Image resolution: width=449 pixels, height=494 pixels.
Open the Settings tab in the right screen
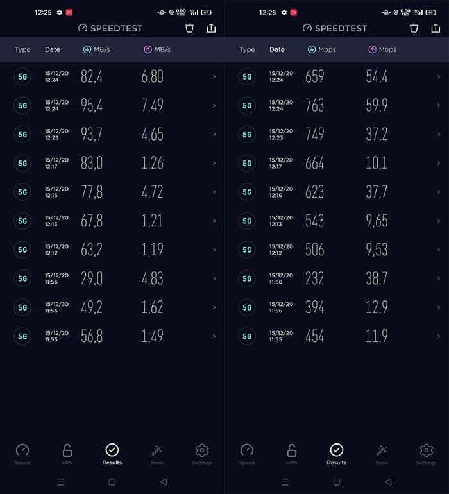coord(427,454)
